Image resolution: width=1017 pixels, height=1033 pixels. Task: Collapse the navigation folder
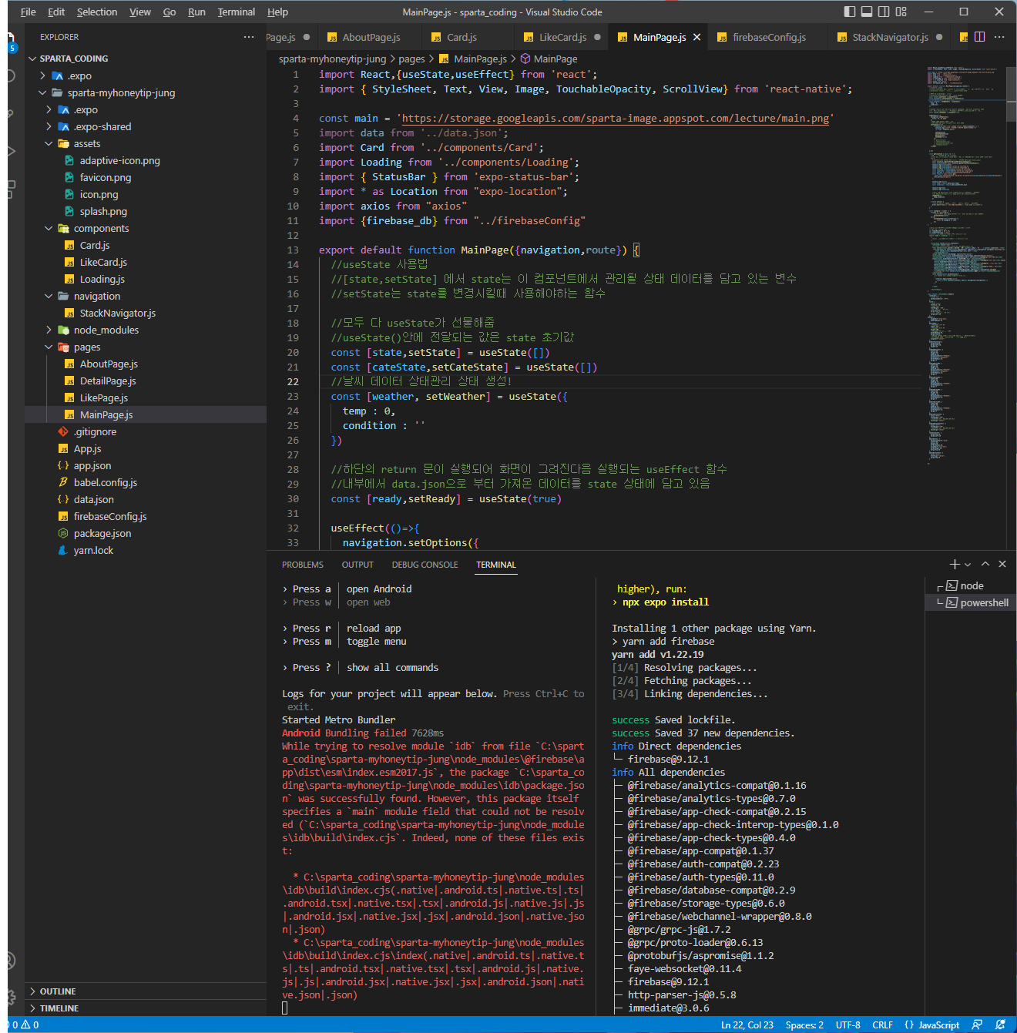pos(97,297)
